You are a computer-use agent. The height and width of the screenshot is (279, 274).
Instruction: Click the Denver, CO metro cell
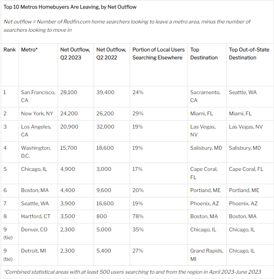coord(34,229)
